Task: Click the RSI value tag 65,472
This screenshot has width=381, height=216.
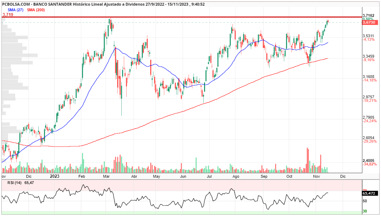Action: coord(370,194)
